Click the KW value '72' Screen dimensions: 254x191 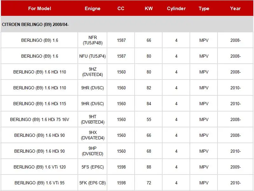pos(149,183)
